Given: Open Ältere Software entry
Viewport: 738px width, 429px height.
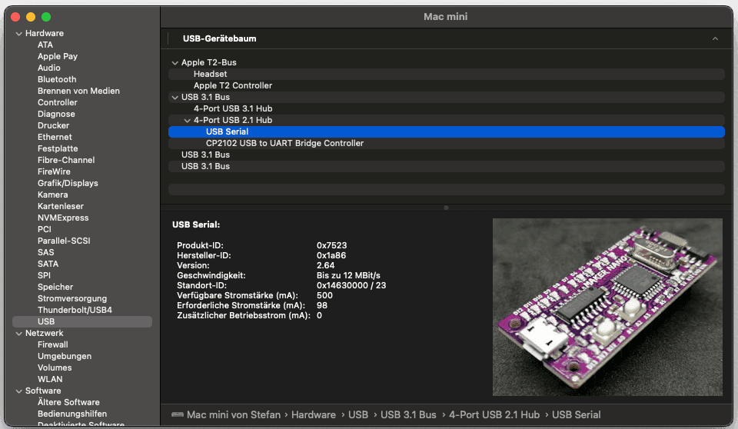Looking at the screenshot, I should tap(68, 403).
